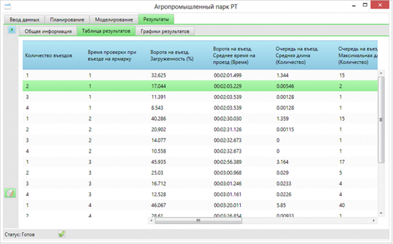Open the Ввод данных tab
This screenshot has width=393, height=244.
tap(25, 19)
